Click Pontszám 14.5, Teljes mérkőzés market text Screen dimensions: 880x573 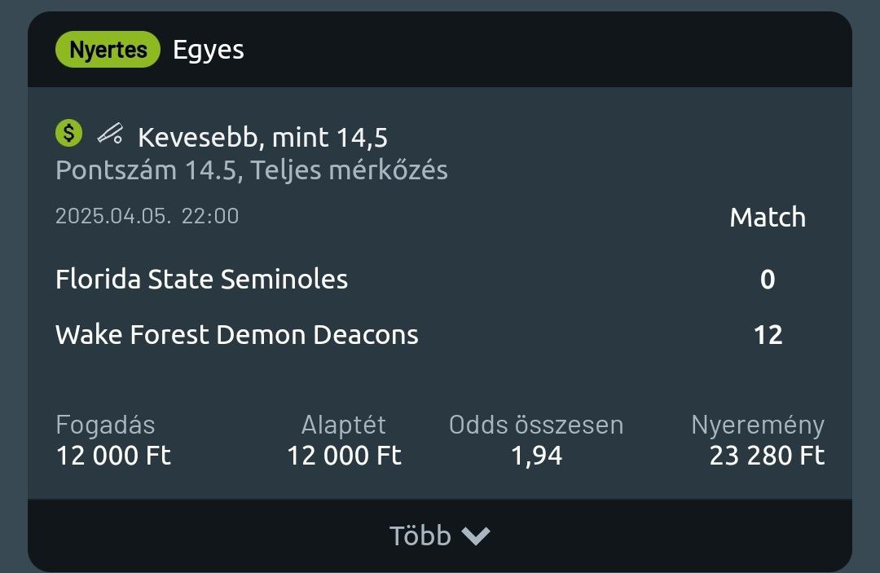click(251, 170)
